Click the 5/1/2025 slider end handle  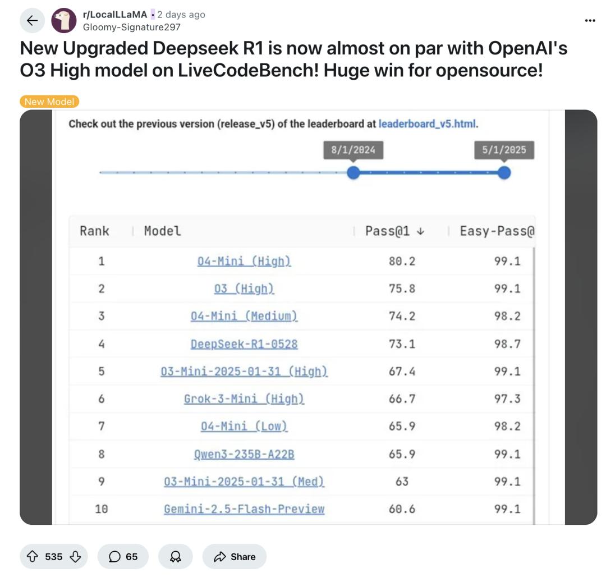[504, 172]
